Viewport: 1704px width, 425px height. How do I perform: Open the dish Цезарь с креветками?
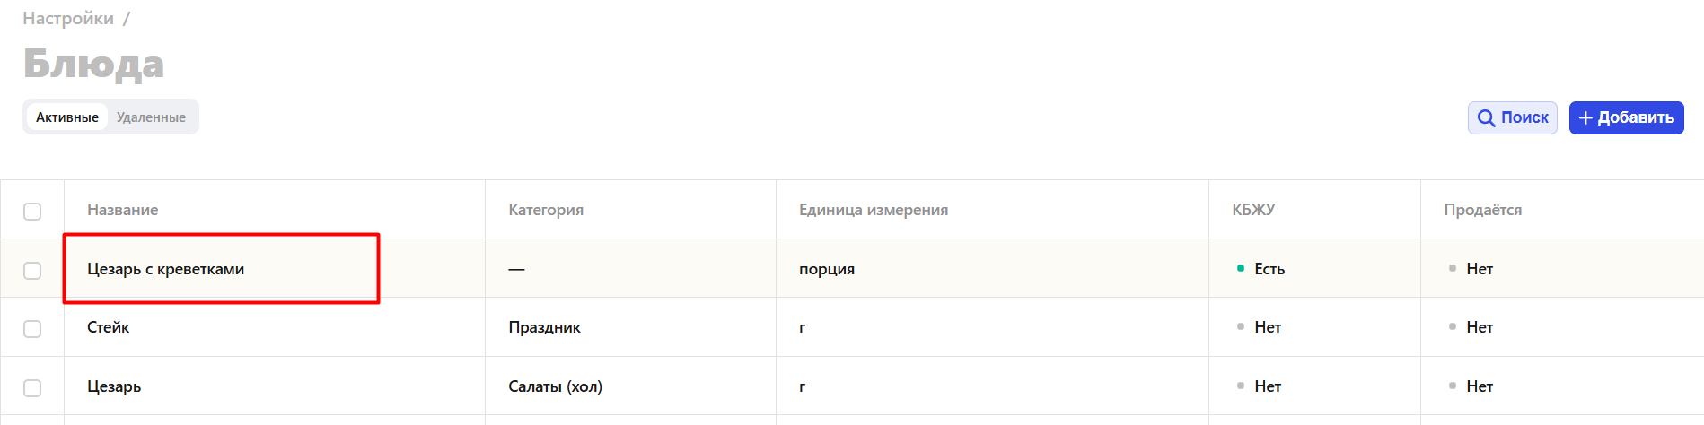(165, 269)
